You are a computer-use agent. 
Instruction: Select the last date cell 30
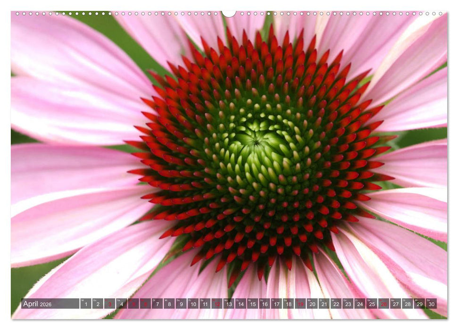(x=431, y=304)
